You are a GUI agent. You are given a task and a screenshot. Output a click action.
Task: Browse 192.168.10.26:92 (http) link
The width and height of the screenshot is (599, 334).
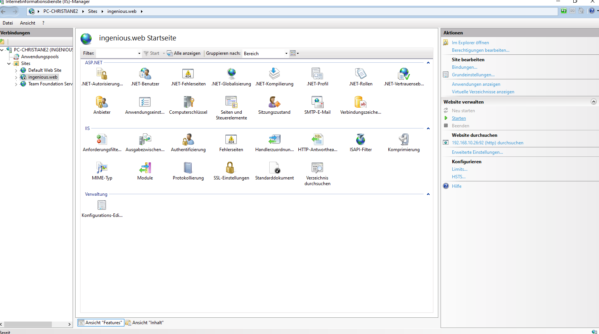487,143
